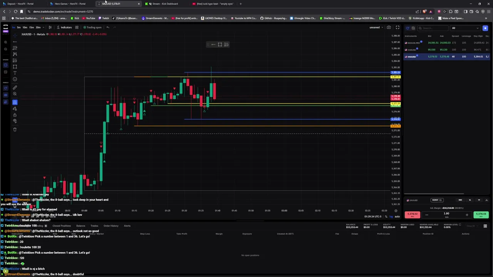This screenshot has width=493, height=277.
Task: Open the Alerts tab
Action: 127,226
